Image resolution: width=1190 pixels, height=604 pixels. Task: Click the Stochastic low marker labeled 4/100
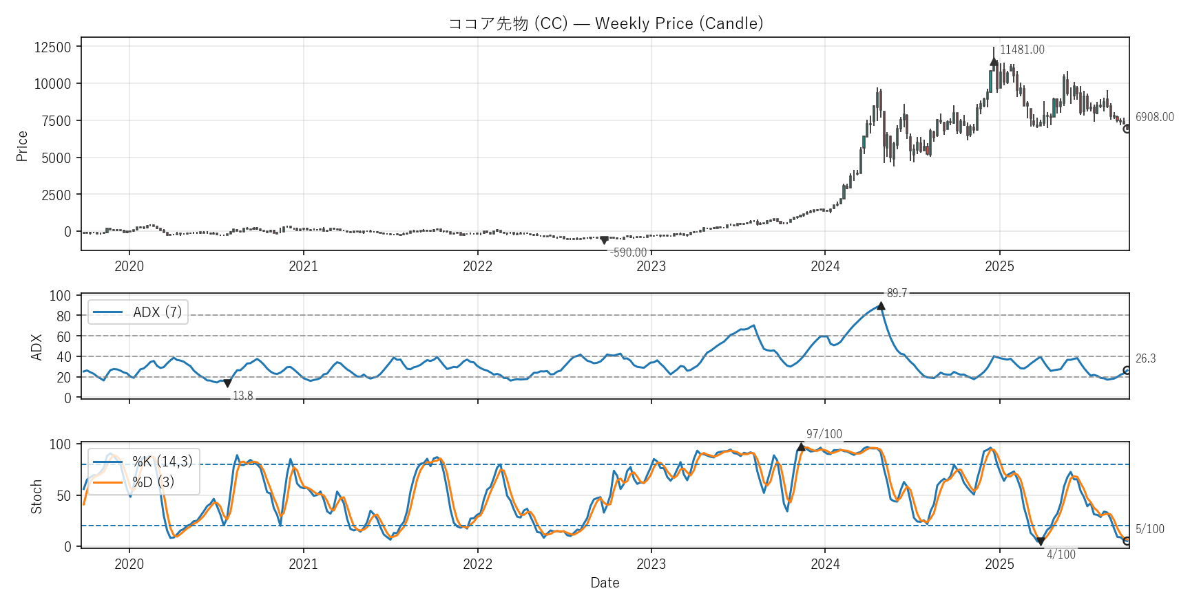1041,541
